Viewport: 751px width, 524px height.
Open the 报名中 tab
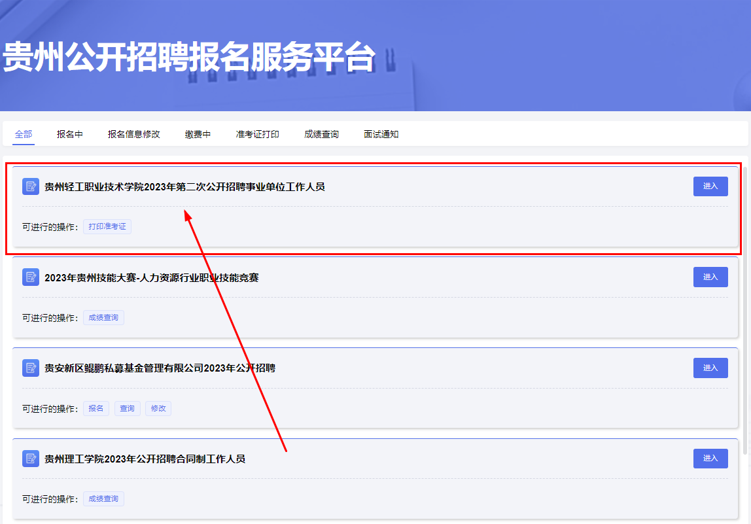[69, 134]
